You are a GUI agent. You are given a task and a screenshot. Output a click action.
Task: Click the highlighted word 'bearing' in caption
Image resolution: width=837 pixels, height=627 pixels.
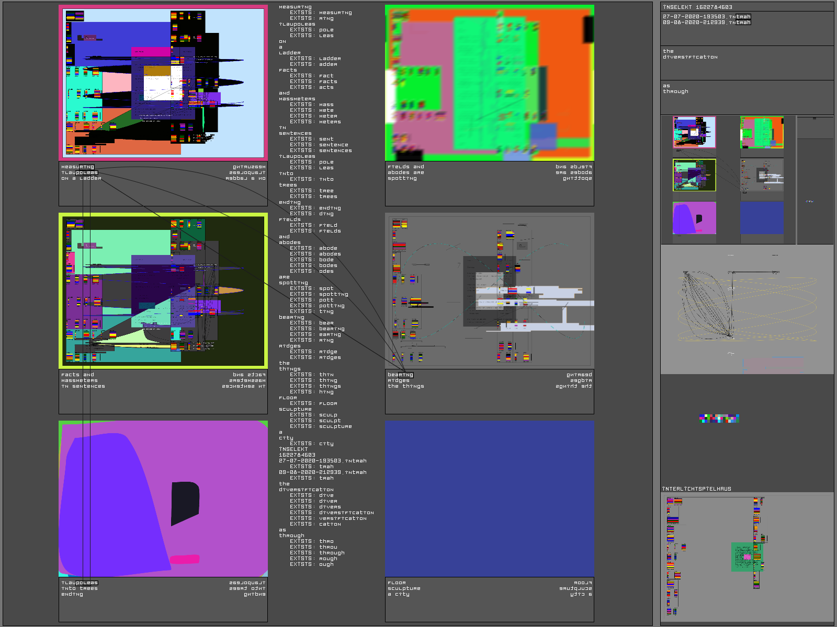click(x=400, y=375)
